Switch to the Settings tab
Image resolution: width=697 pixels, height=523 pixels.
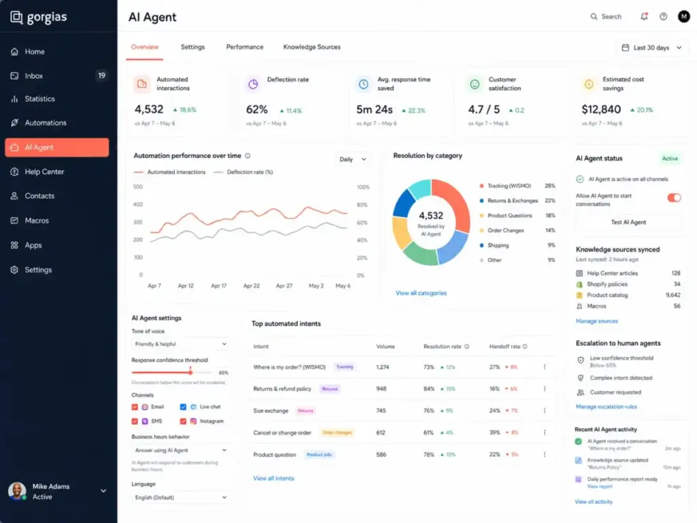(193, 47)
